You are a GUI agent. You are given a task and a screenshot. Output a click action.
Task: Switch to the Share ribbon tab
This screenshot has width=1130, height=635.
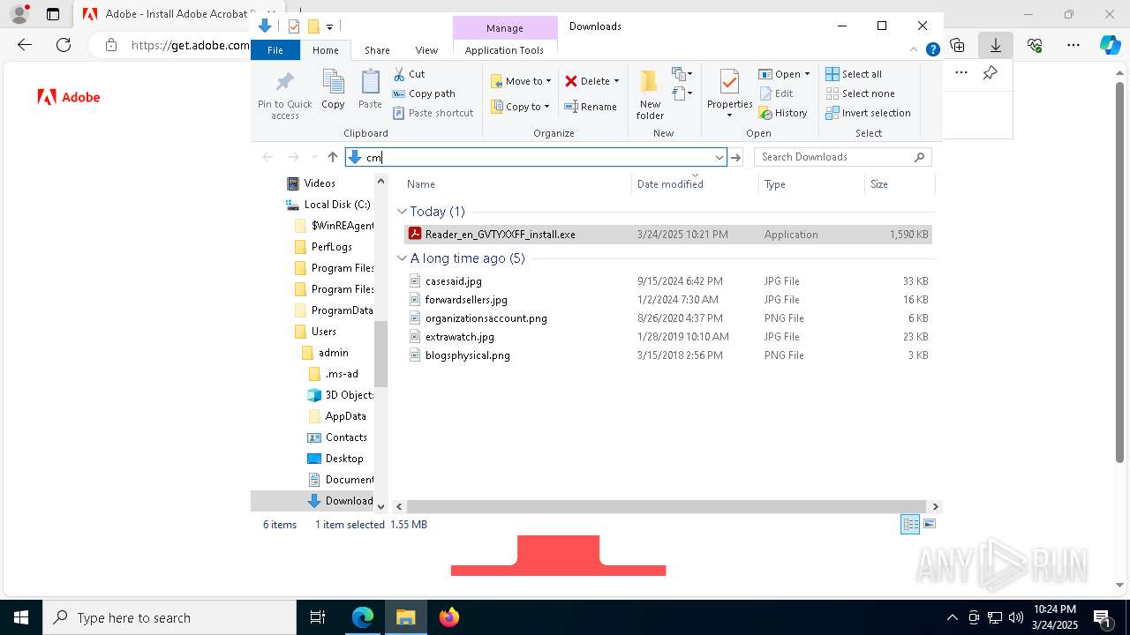tap(377, 50)
